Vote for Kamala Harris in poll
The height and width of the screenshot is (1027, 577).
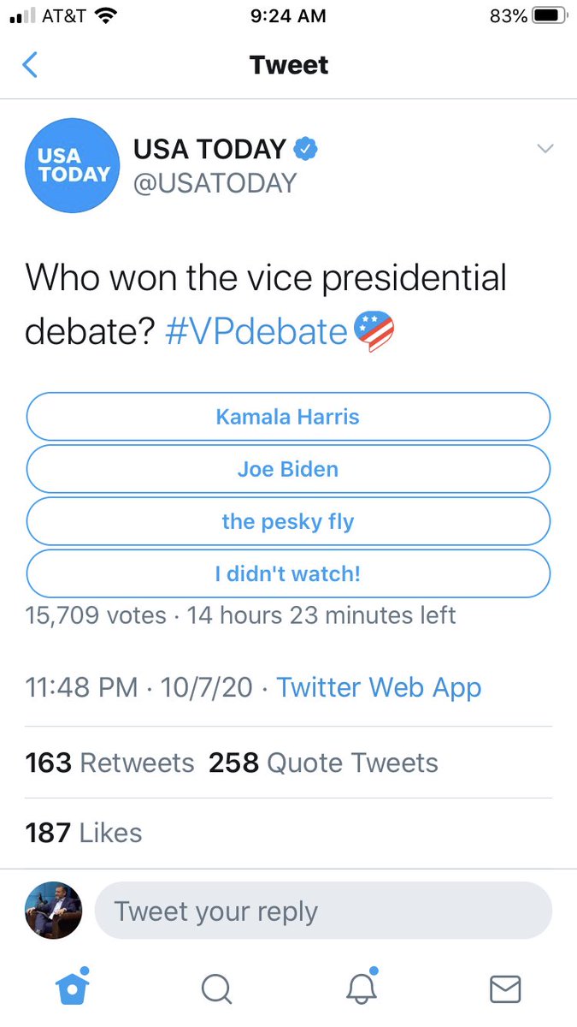click(x=288, y=417)
